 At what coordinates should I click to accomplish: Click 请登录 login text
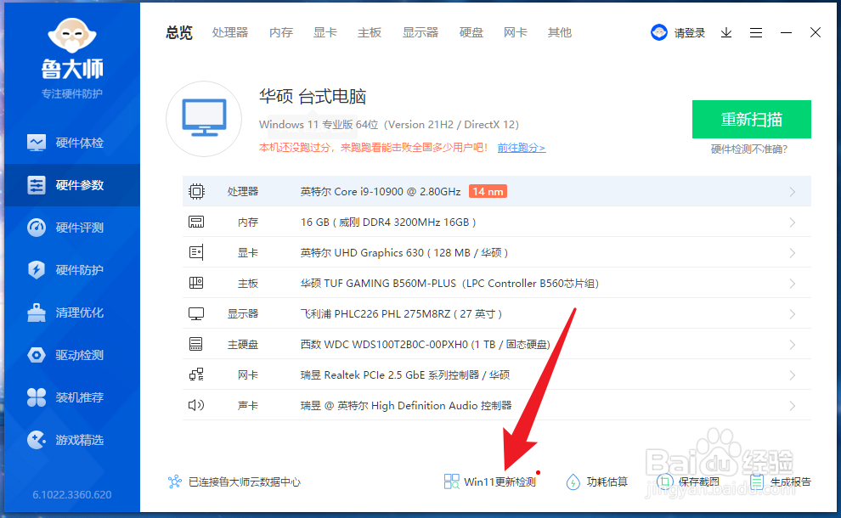click(690, 33)
